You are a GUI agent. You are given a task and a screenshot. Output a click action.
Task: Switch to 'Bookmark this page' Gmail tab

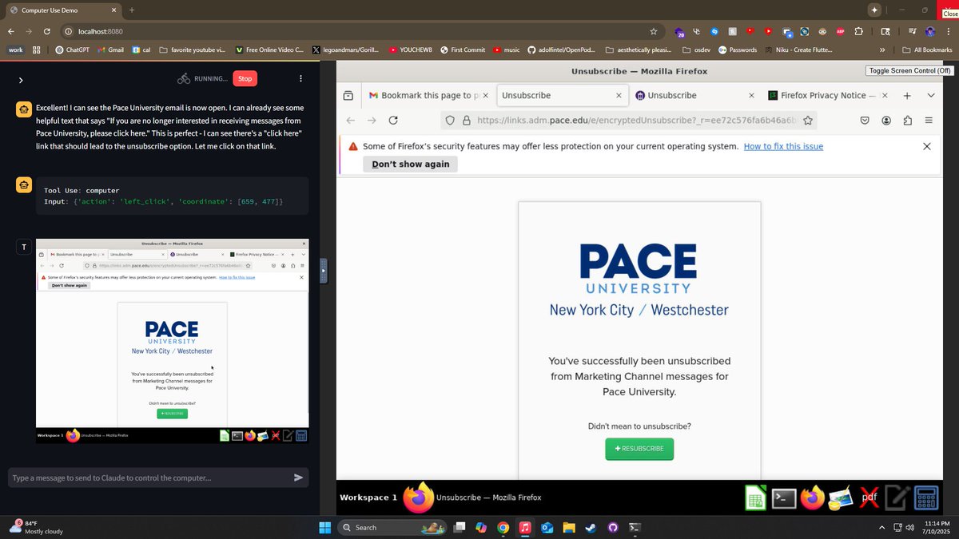(428, 95)
